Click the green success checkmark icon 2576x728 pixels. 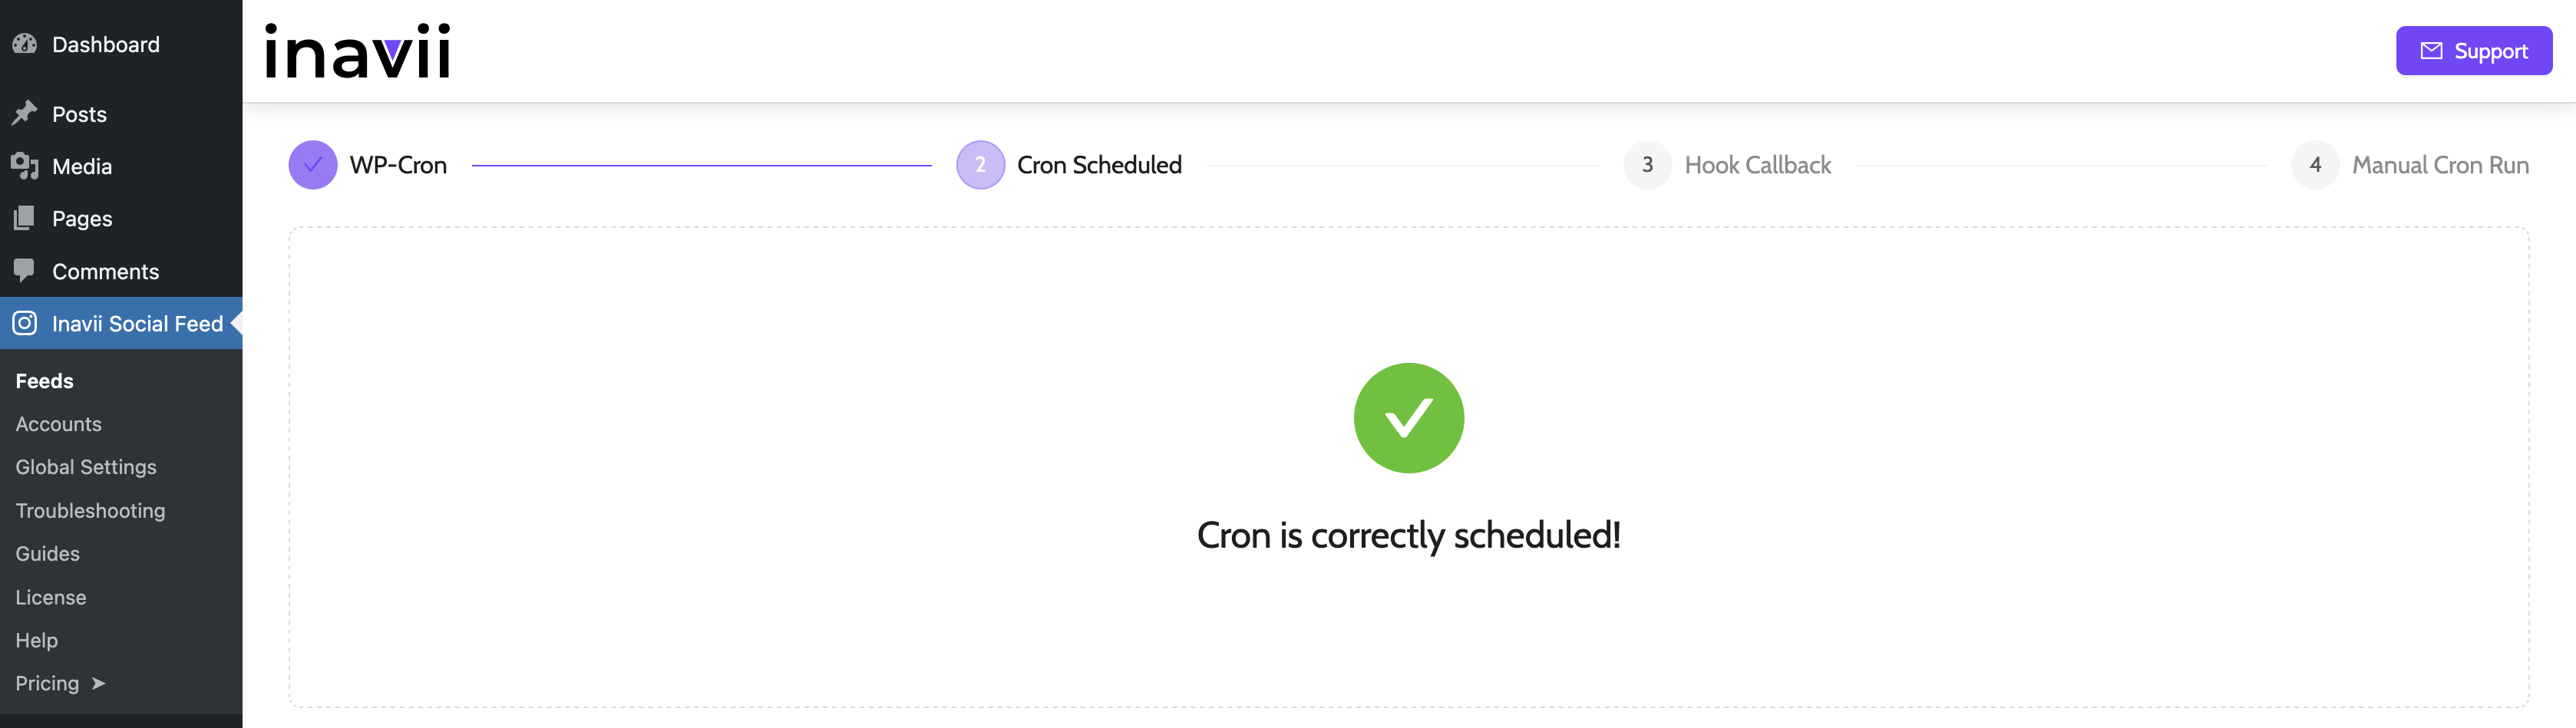click(x=1408, y=418)
